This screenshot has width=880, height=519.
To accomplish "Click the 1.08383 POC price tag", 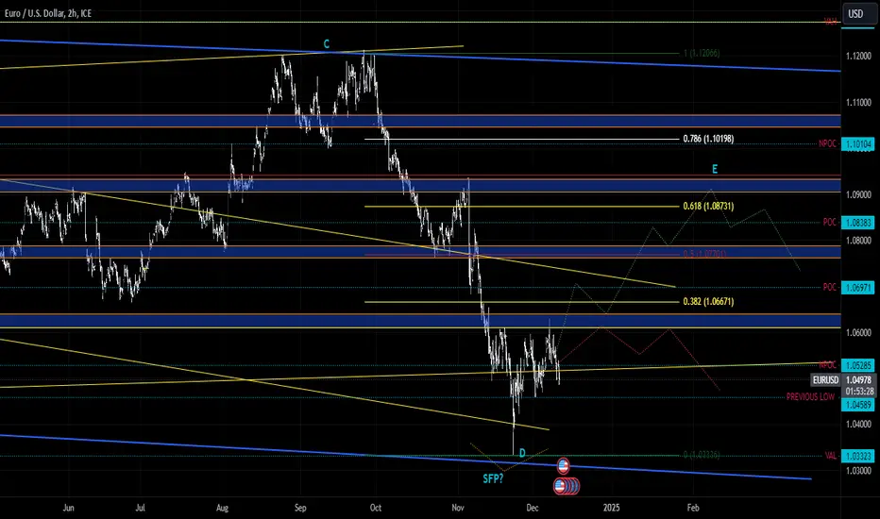I will [x=858, y=223].
